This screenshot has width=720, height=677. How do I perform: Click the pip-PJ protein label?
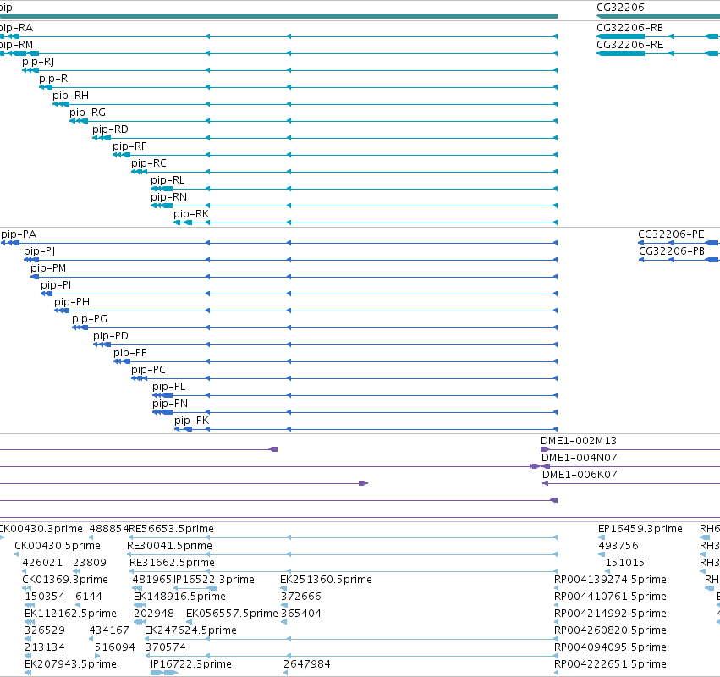[x=40, y=251]
